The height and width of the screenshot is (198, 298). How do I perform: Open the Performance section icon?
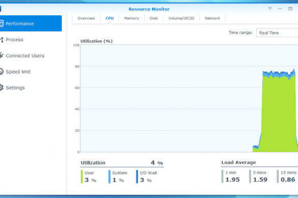click(x=2, y=23)
